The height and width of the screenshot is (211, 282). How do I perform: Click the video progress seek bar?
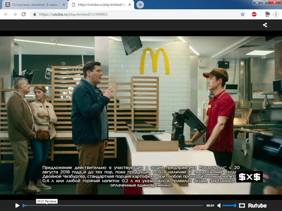[113, 205]
